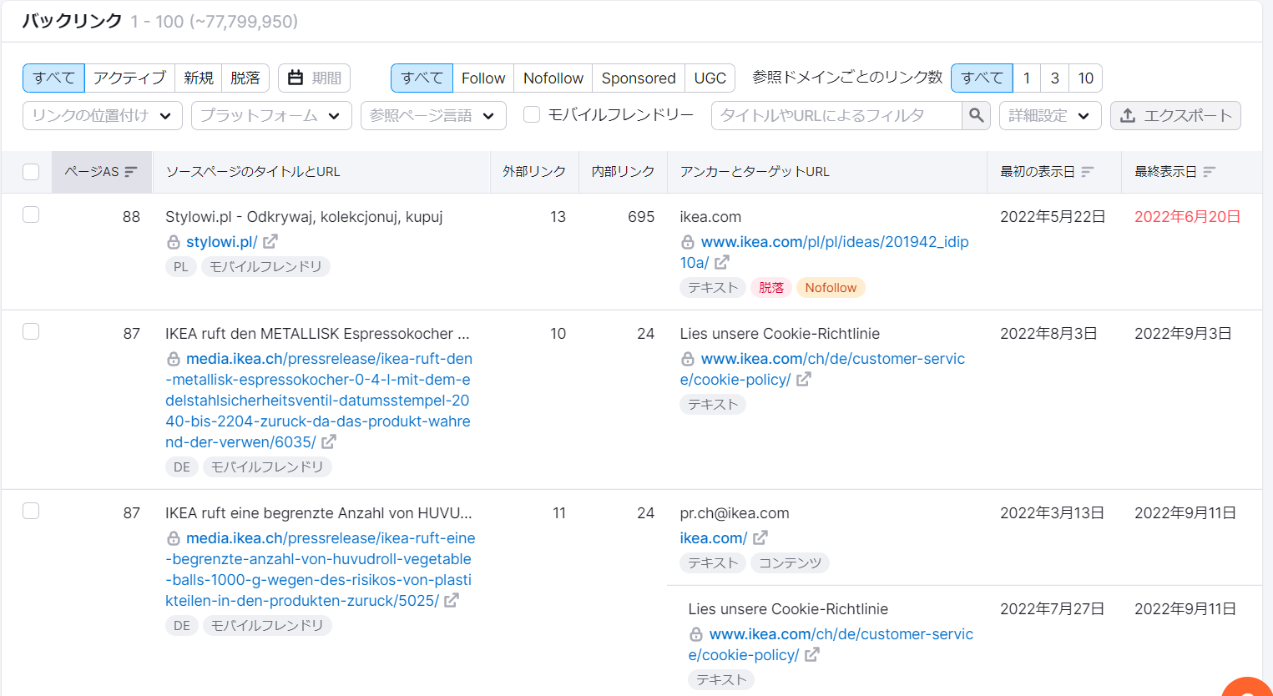Screen dimensions: 1273x696
Task: Open external icon after huvudroll pressrelease URL 5025/
Action: 452,600
